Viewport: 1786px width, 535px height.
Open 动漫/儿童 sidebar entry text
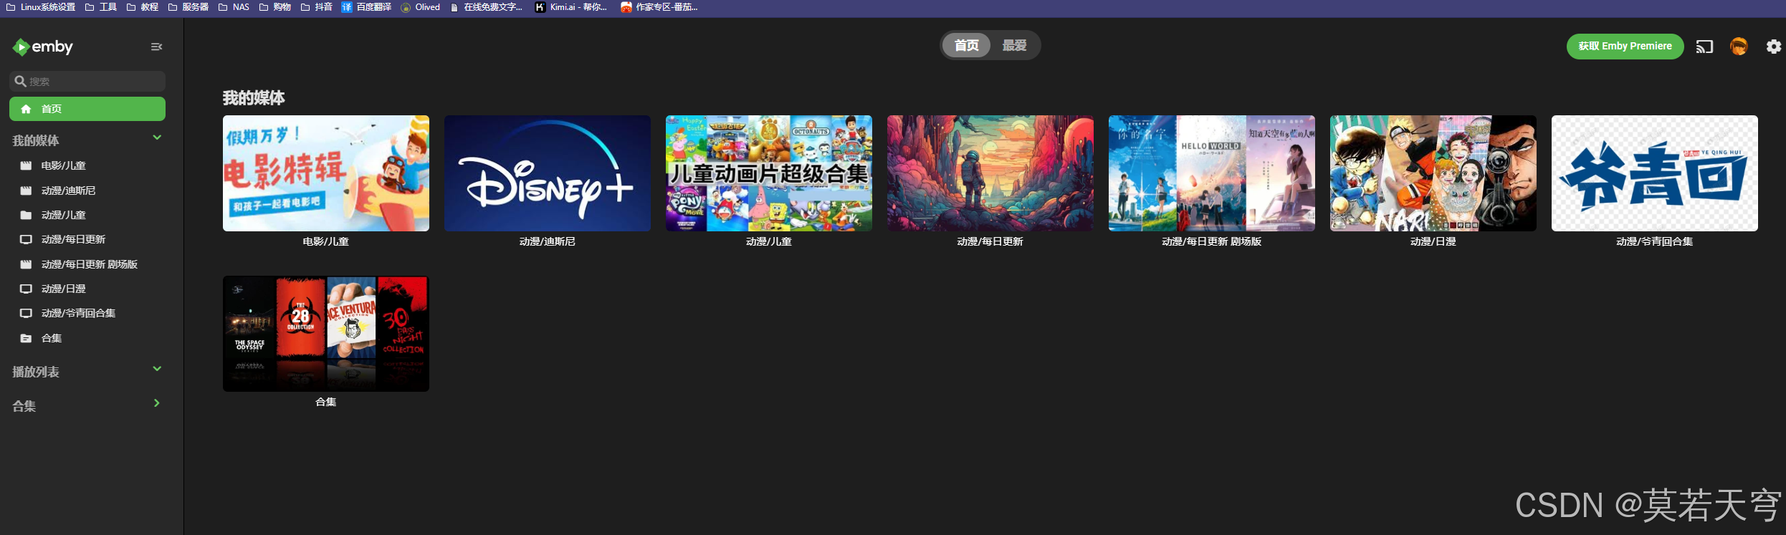[x=63, y=215]
